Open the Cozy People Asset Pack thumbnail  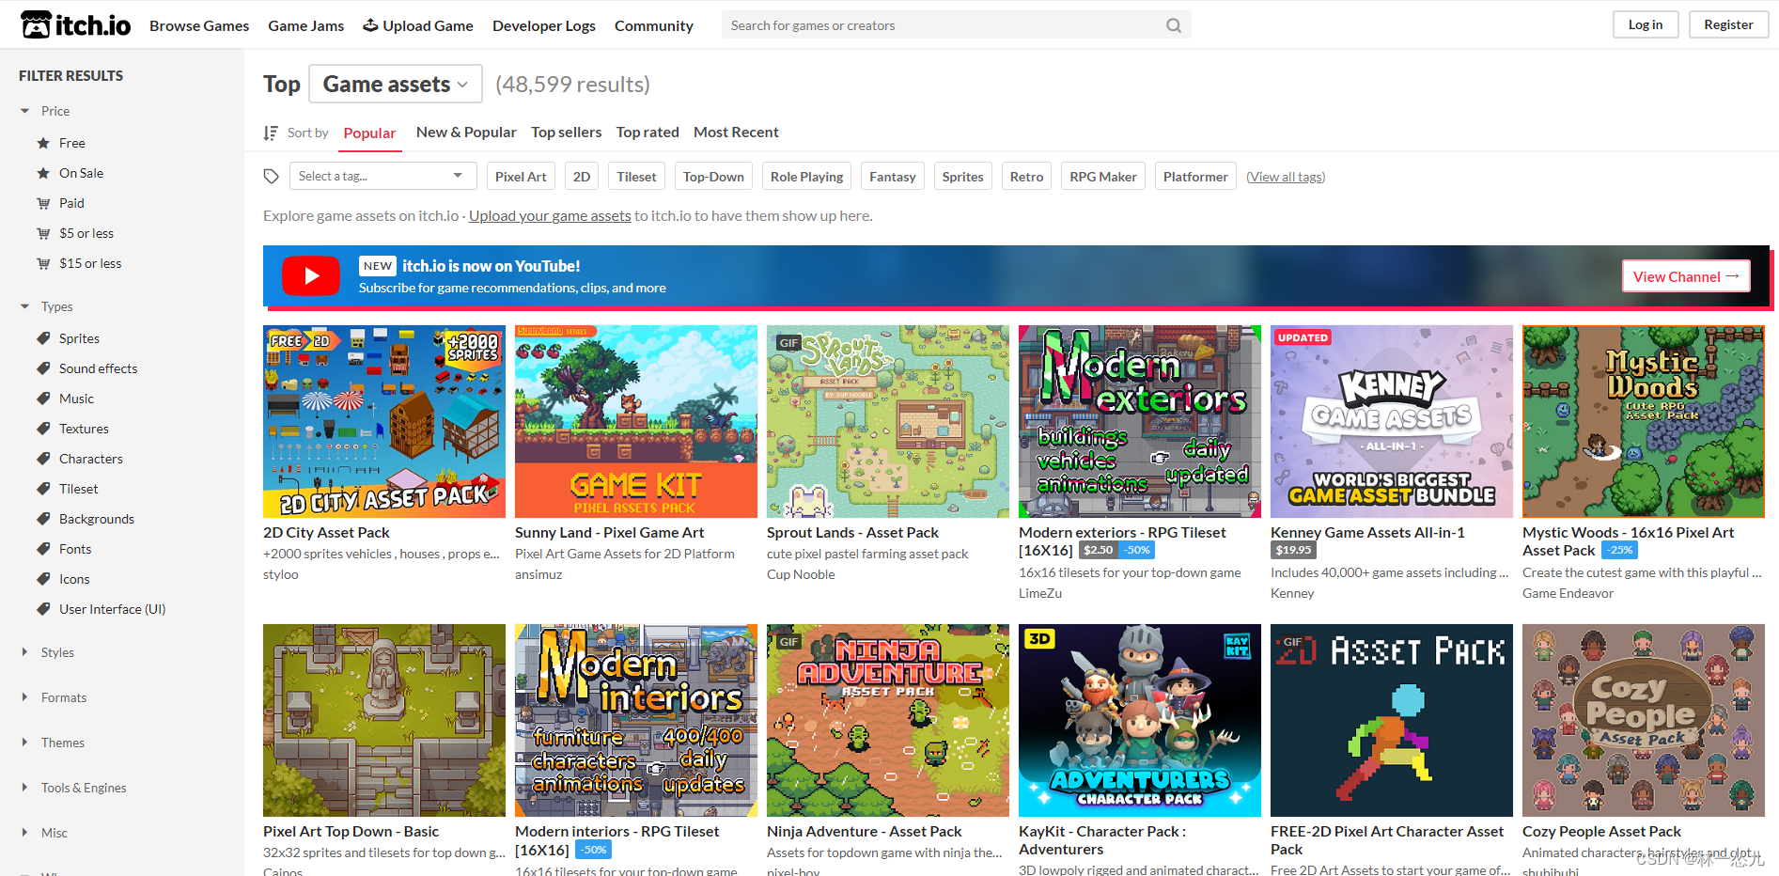coord(1644,720)
